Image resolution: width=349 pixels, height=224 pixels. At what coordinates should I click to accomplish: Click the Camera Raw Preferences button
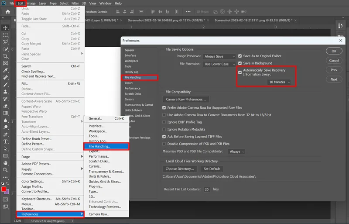click(186, 100)
